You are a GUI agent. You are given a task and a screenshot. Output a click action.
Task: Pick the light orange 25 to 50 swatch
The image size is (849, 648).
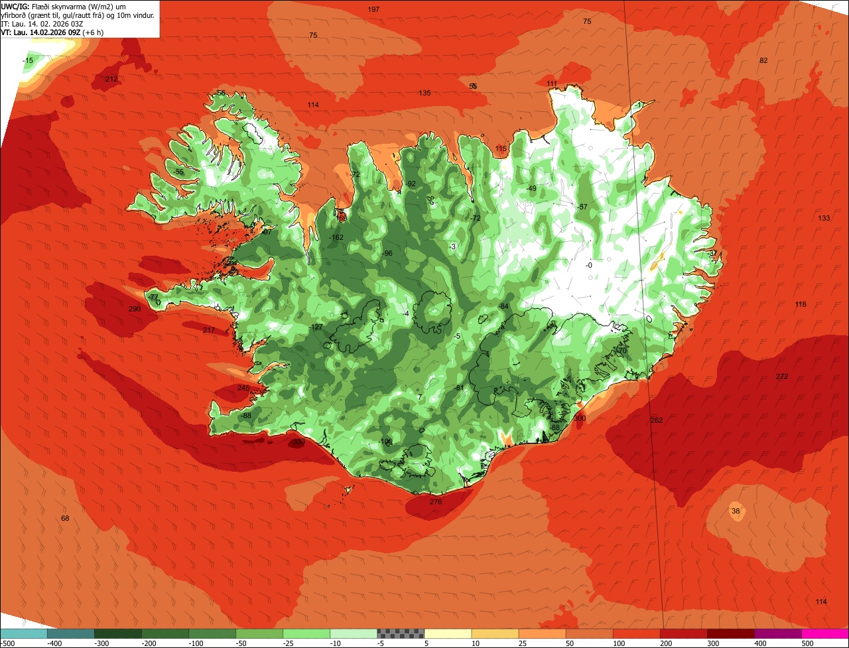coord(542,633)
